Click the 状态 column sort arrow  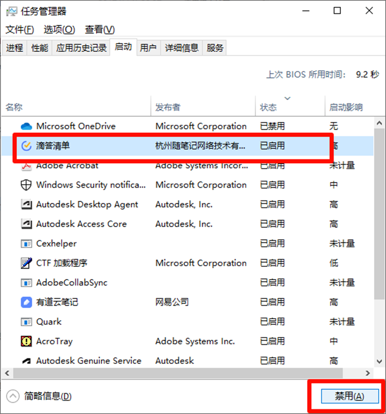(x=287, y=98)
